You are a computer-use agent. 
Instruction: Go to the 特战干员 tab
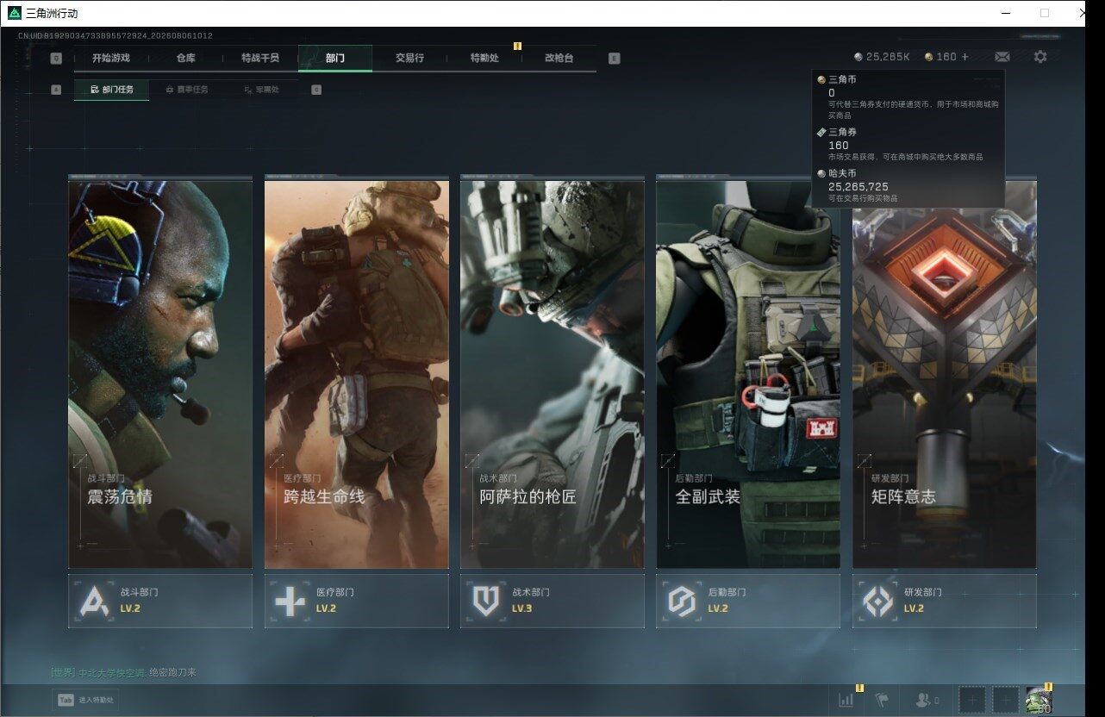coord(260,58)
